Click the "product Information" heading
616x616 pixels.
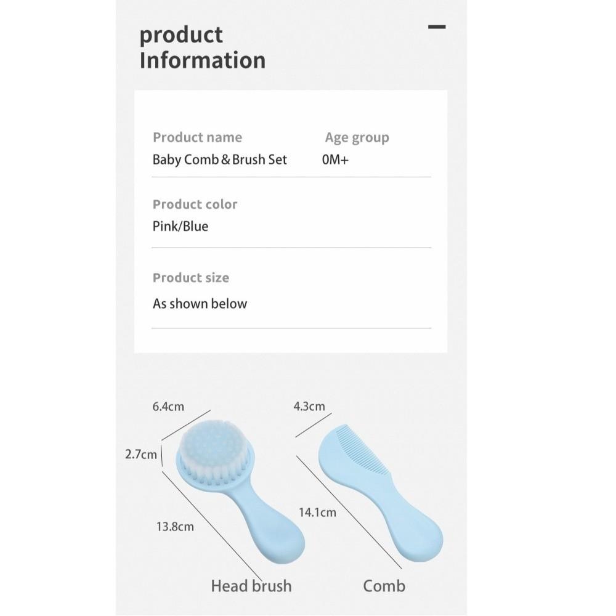pos(202,47)
